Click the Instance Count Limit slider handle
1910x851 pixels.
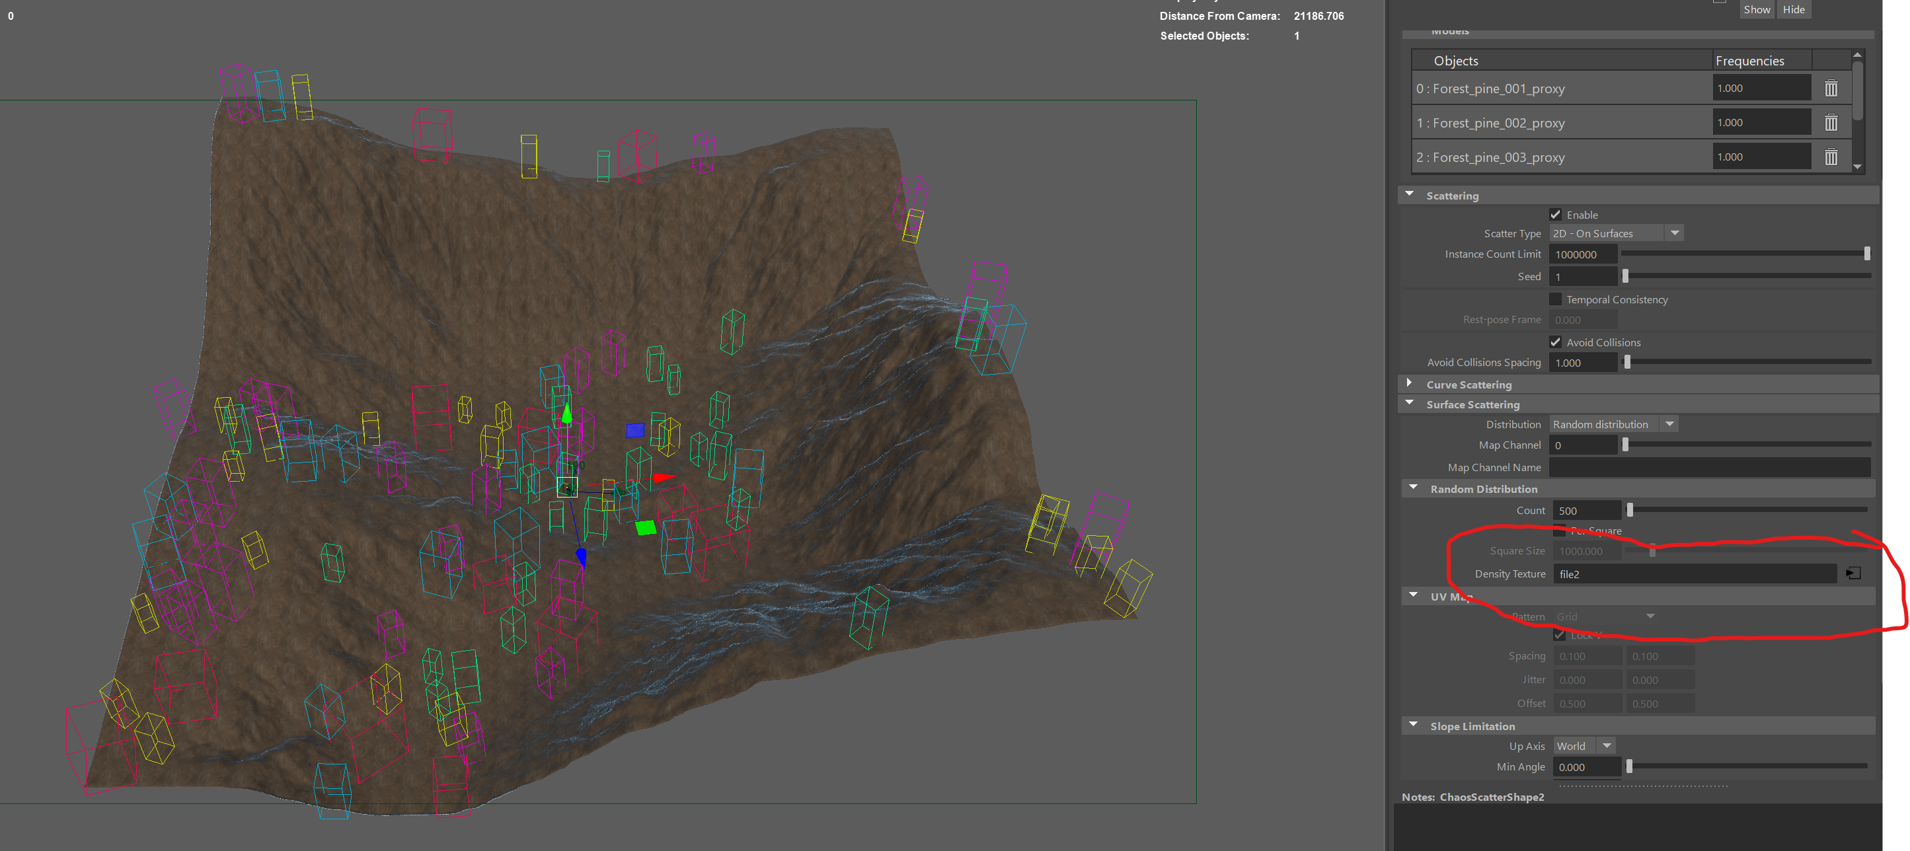point(1866,254)
